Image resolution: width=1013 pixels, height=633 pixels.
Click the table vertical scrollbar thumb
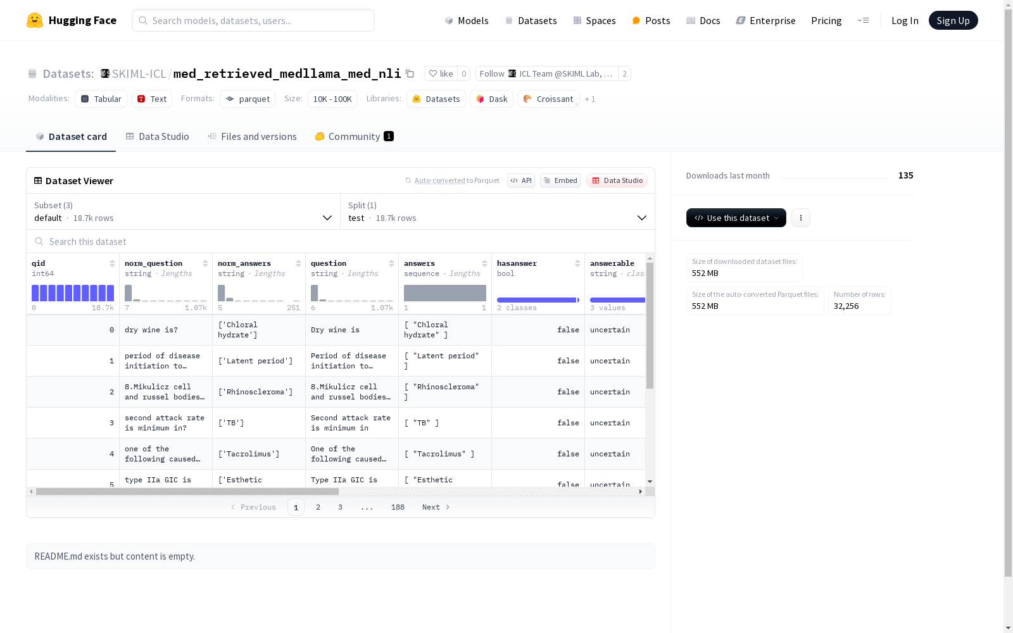pos(650,325)
